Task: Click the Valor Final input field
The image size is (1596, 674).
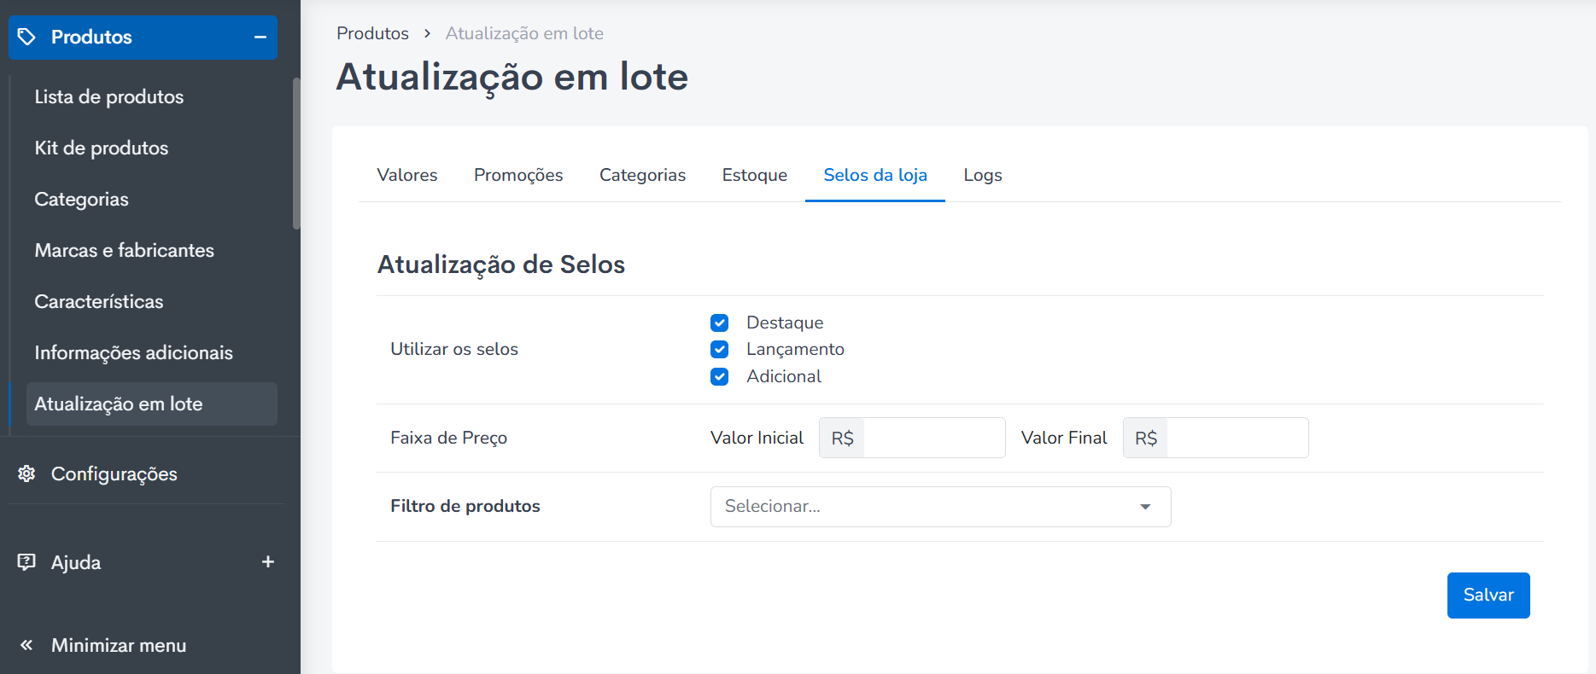Action: pos(1237,438)
